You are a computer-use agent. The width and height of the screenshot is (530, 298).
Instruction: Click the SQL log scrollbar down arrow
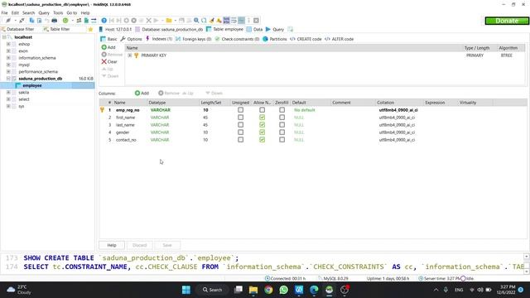pos(527,272)
